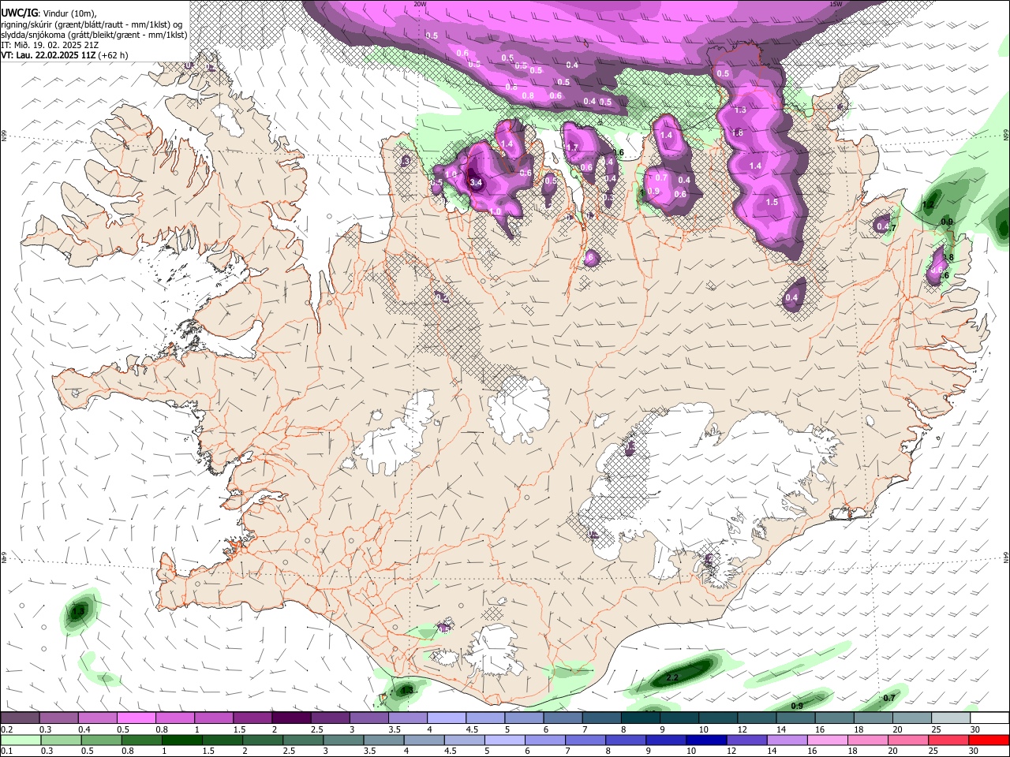
Task: Click the palest green 0.1 swatch in the green row
Action: point(21,740)
